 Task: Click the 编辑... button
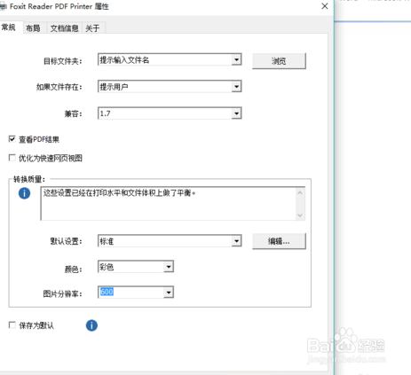[279, 241]
